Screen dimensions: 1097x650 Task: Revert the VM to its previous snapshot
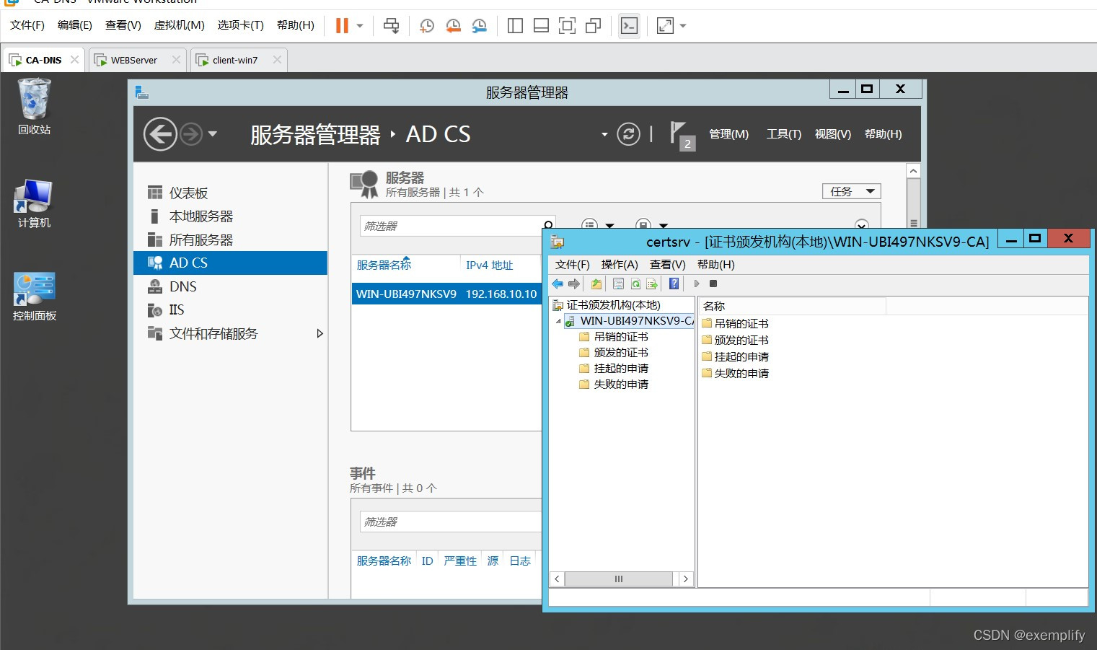click(x=453, y=26)
